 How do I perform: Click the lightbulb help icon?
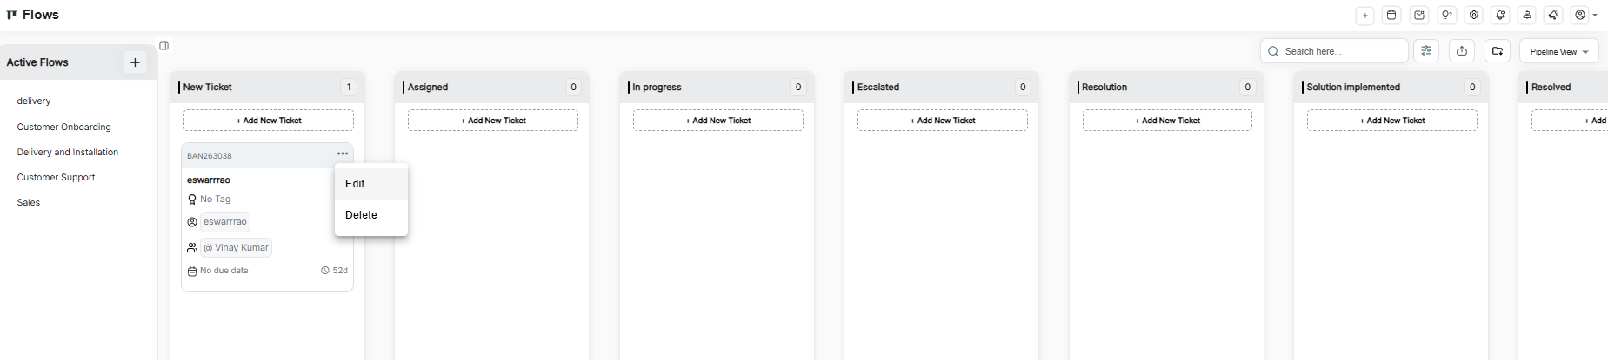[x=1446, y=15]
